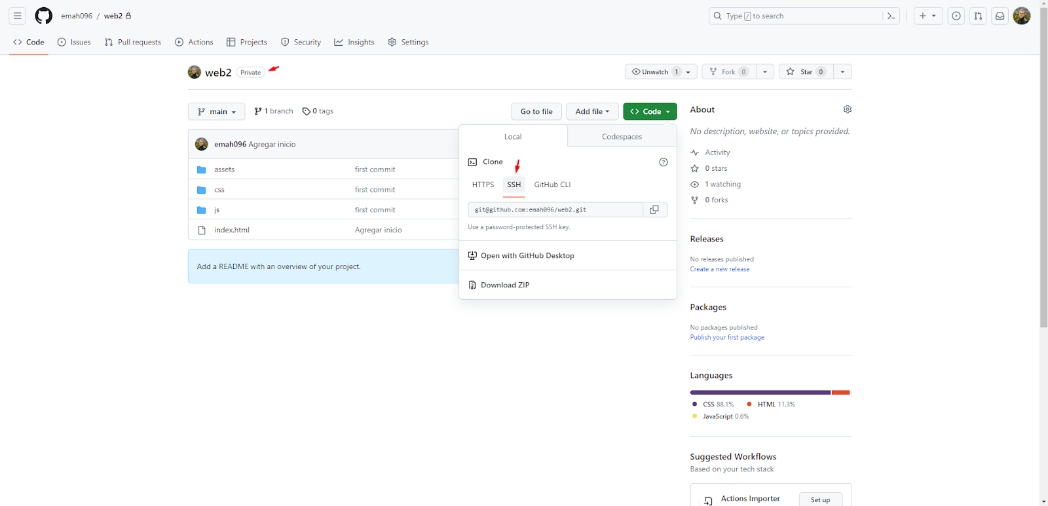Select the HTTPS clone option
This screenshot has width=1048, height=506.
[x=483, y=185]
